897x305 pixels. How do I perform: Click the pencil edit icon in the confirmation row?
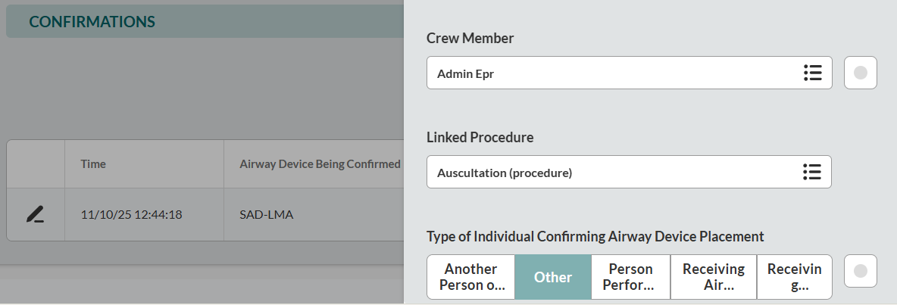[x=35, y=215]
